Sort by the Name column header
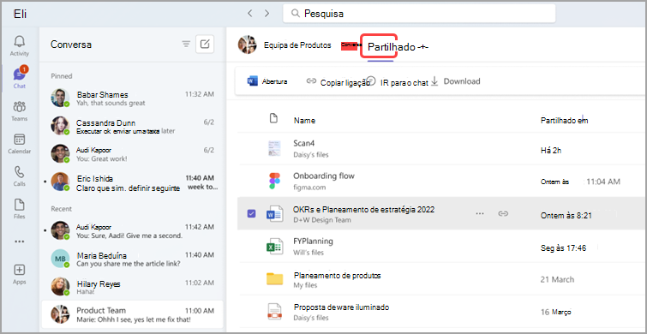Image resolution: width=647 pixels, height=334 pixels. (304, 121)
